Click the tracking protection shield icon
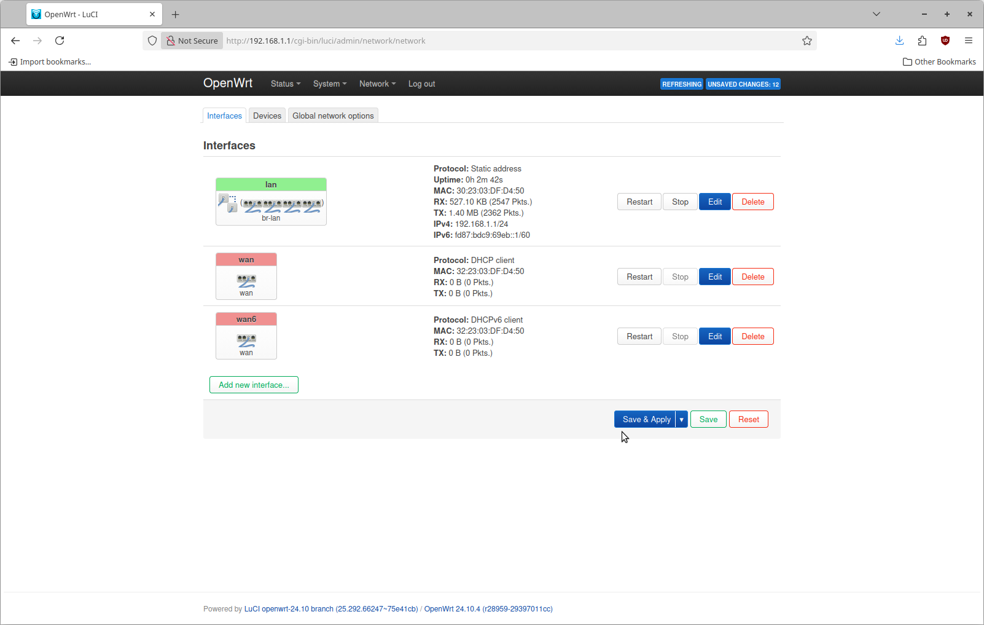984x625 pixels. 152,41
